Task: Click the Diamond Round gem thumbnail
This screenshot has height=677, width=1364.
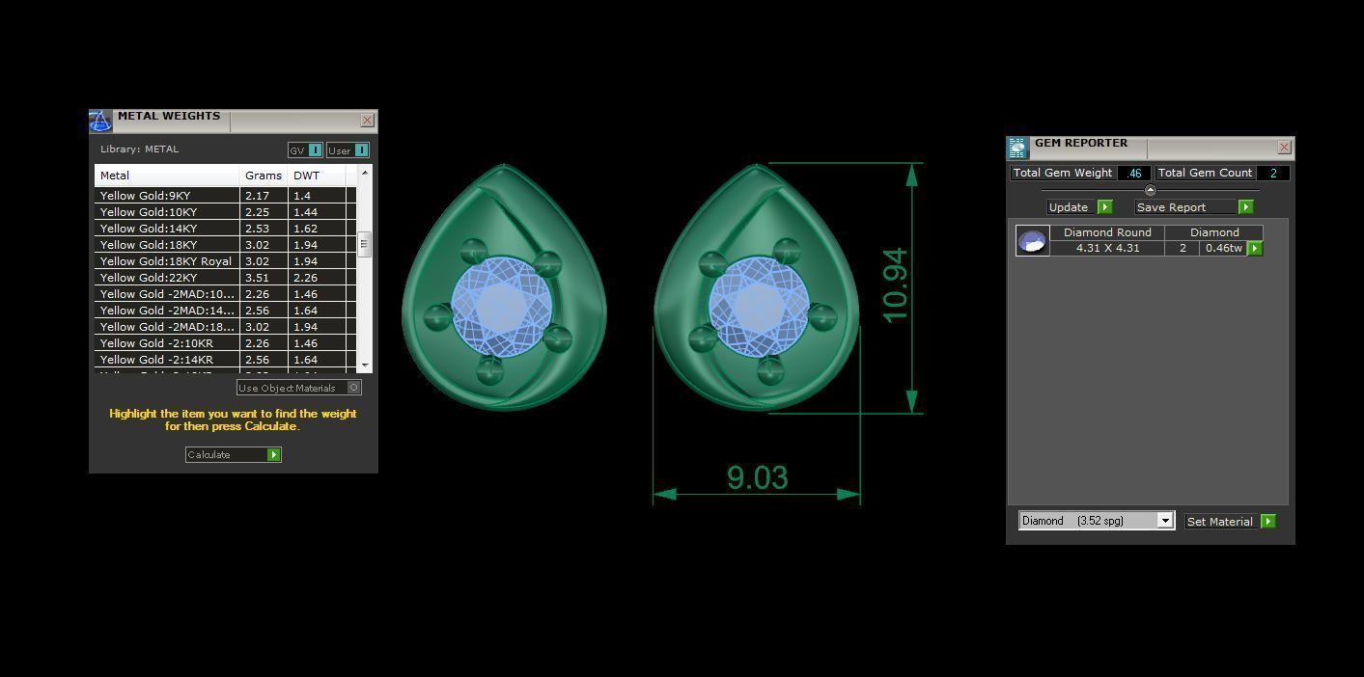Action: click(1032, 240)
